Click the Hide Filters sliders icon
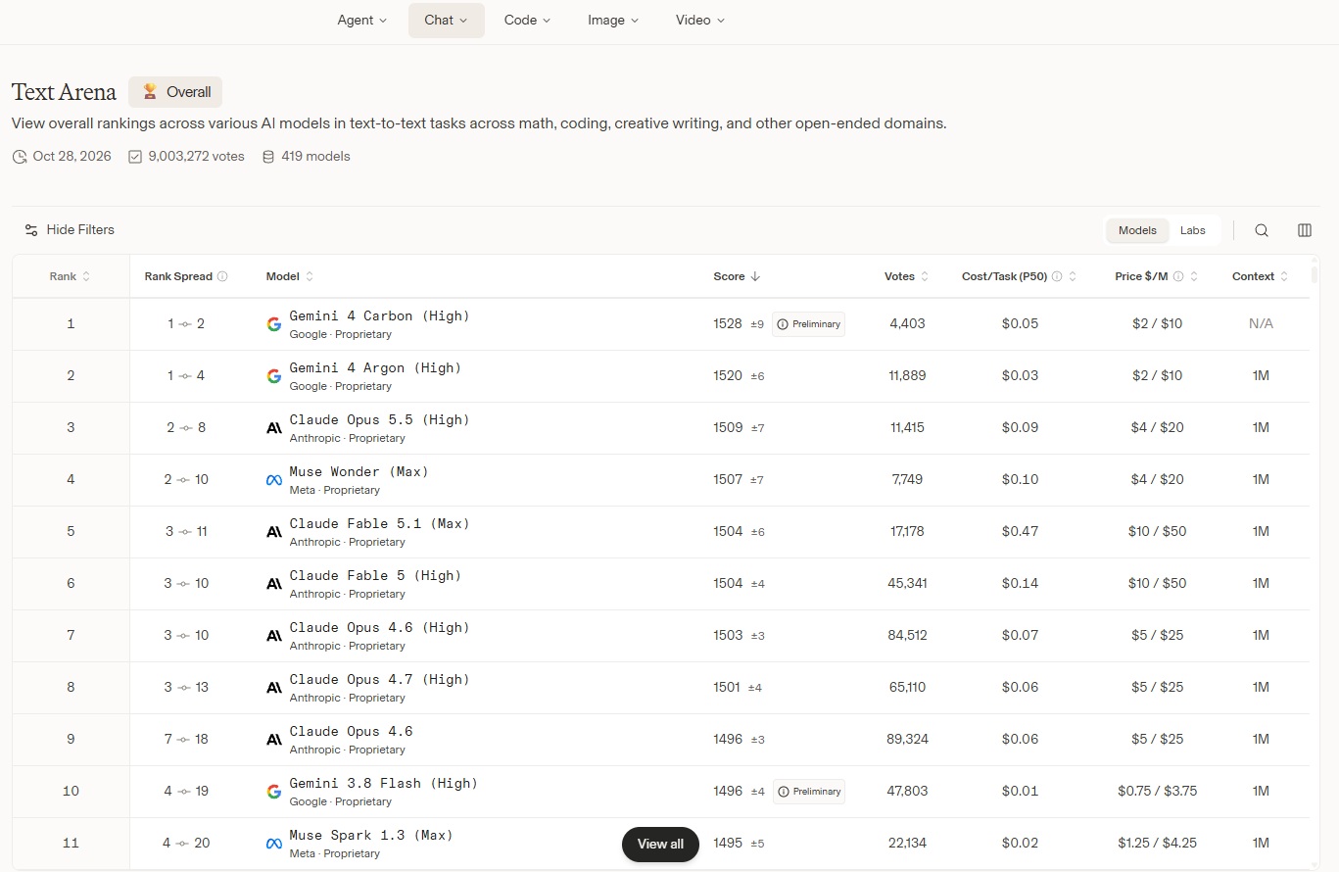The image size is (1339, 872). pos(31,230)
